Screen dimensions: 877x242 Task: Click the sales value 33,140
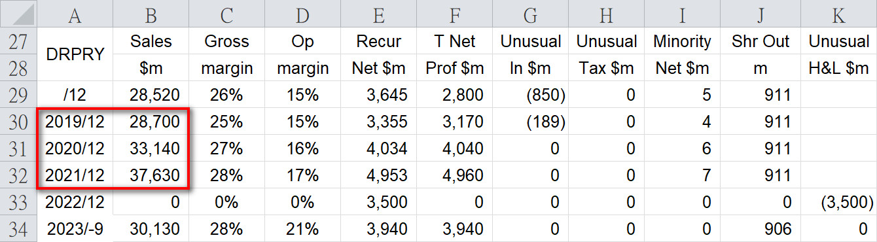click(x=151, y=148)
